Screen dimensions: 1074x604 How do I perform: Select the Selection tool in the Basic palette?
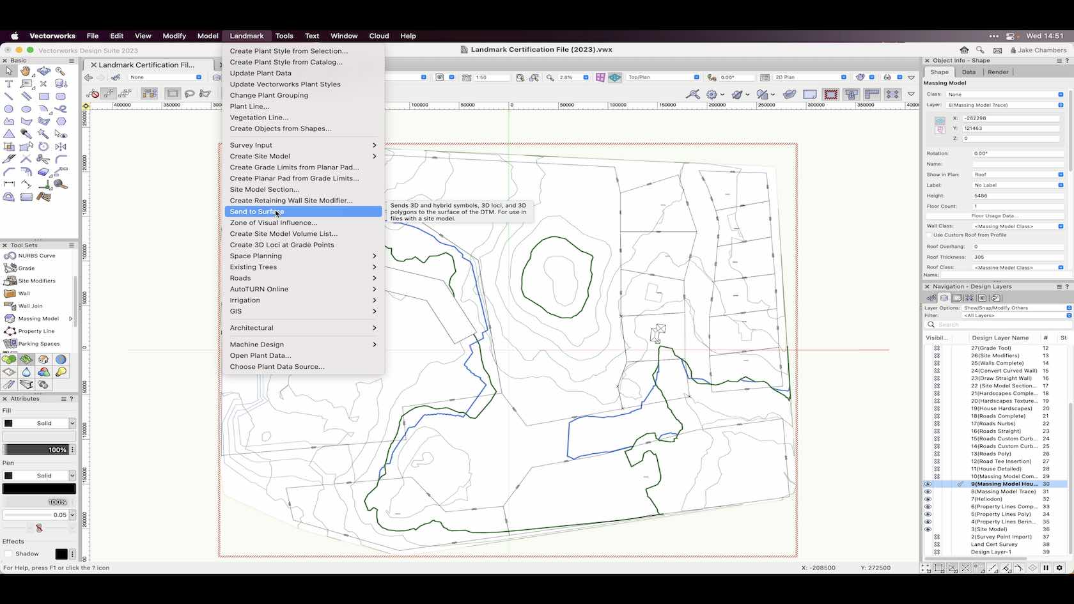point(9,71)
